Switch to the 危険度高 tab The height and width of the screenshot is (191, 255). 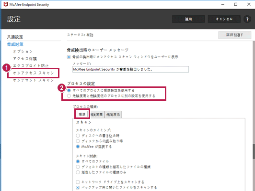pyautogui.click(x=96, y=115)
